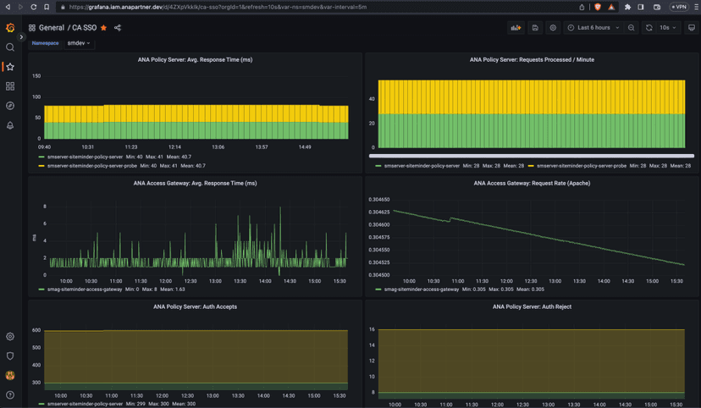Click the Add panel icon
Image resolution: width=701 pixels, height=408 pixels.
tap(516, 28)
